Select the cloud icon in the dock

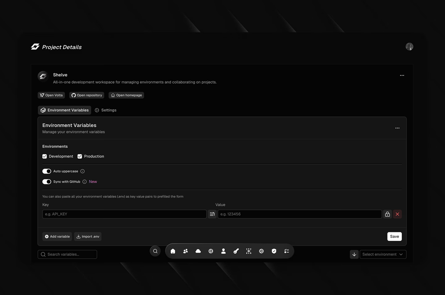click(198, 251)
